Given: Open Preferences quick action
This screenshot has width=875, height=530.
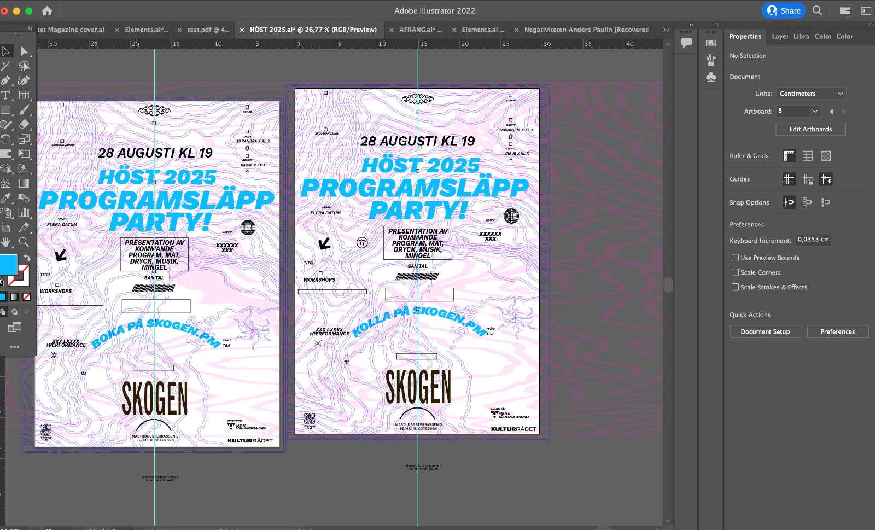Looking at the screenshot, I should pyautogui.click(x=837, y=331).
